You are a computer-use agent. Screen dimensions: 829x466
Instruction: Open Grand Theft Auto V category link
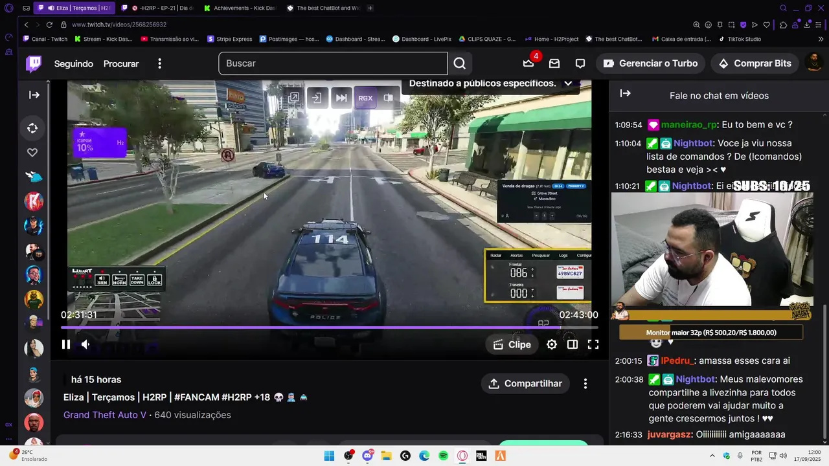105,415
